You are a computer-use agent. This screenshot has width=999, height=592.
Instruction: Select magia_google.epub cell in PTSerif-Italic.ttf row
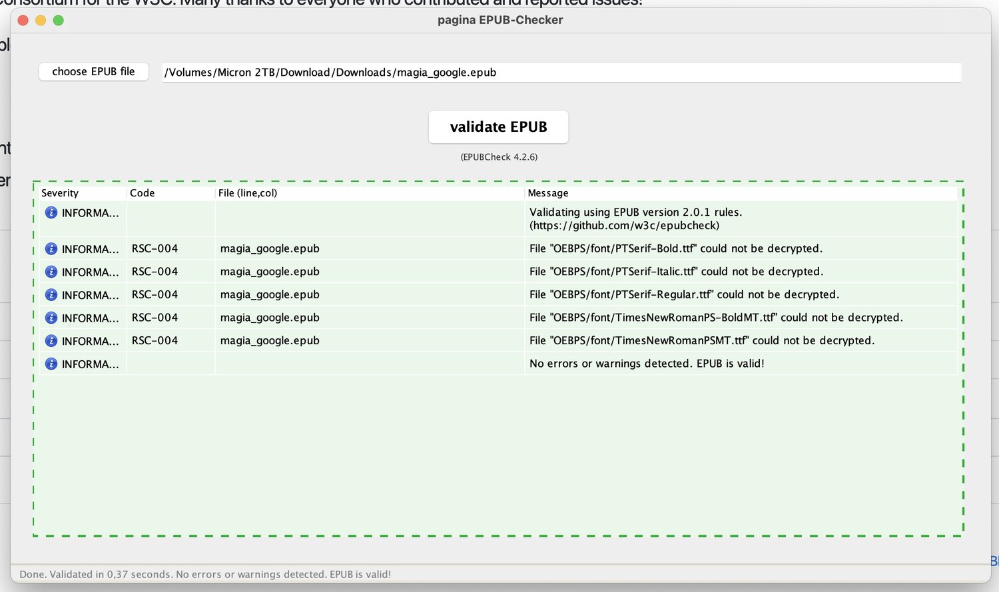click(x=270, y=272)
